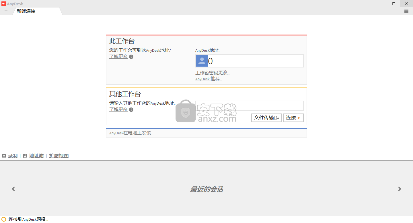This screenshot has width=413, height=223.
Task: Open the 录制 link
Action: [13, 156]
